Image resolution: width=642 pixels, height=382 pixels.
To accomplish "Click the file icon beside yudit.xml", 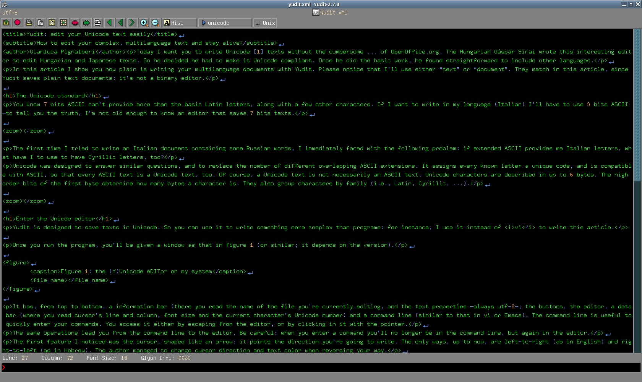I will coord(316,13).
